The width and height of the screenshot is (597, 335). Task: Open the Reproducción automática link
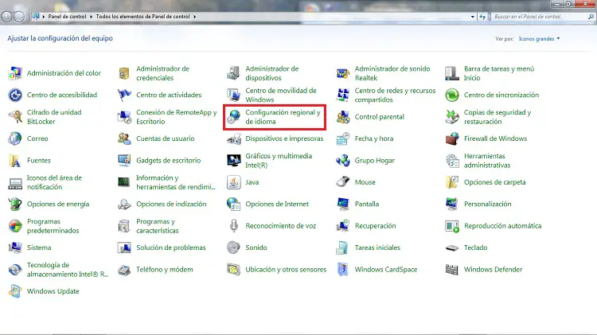(x=502, y=226)
